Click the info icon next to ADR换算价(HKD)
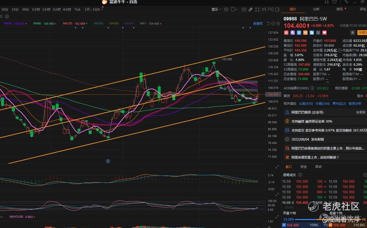 [x=312, y=88]
